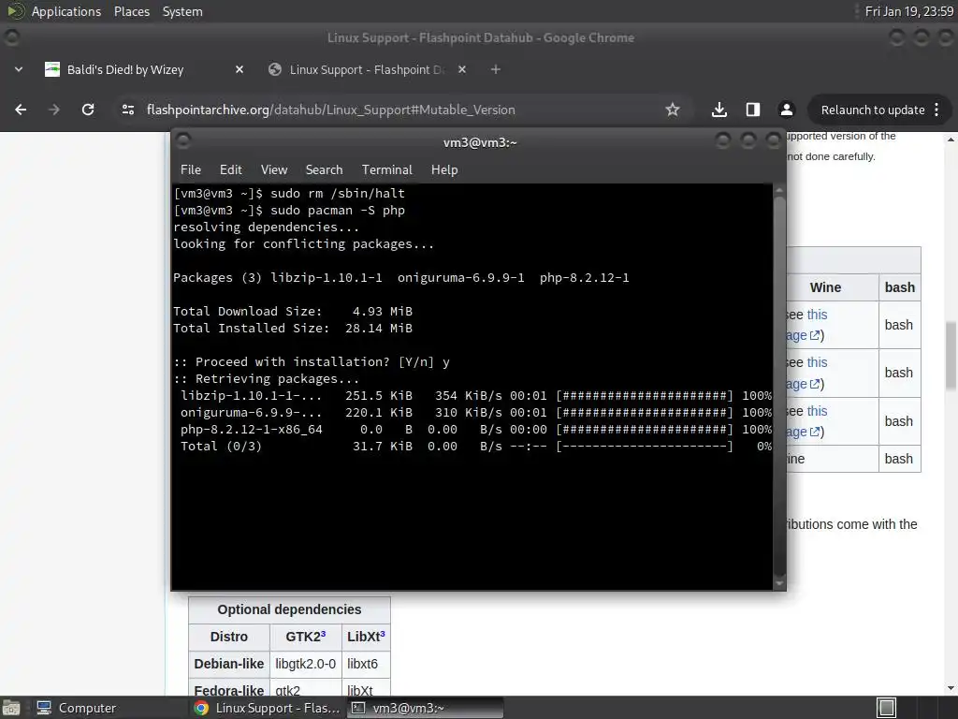
Task: Click the scroll-up arrow of the terminal scrollbar
Action: 779,190
